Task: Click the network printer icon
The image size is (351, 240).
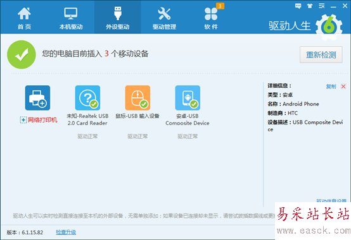Action: (37, 98)
